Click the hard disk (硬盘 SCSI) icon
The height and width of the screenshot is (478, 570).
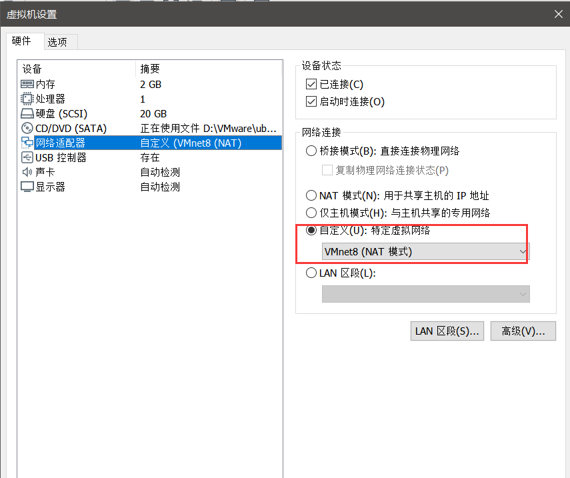27,114
